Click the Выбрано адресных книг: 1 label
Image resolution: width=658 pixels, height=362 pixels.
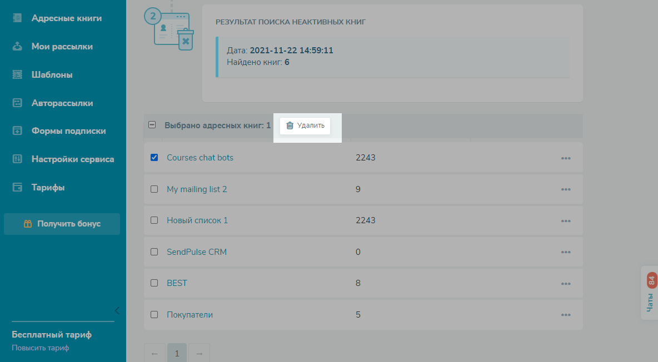[x=217, y=125]
